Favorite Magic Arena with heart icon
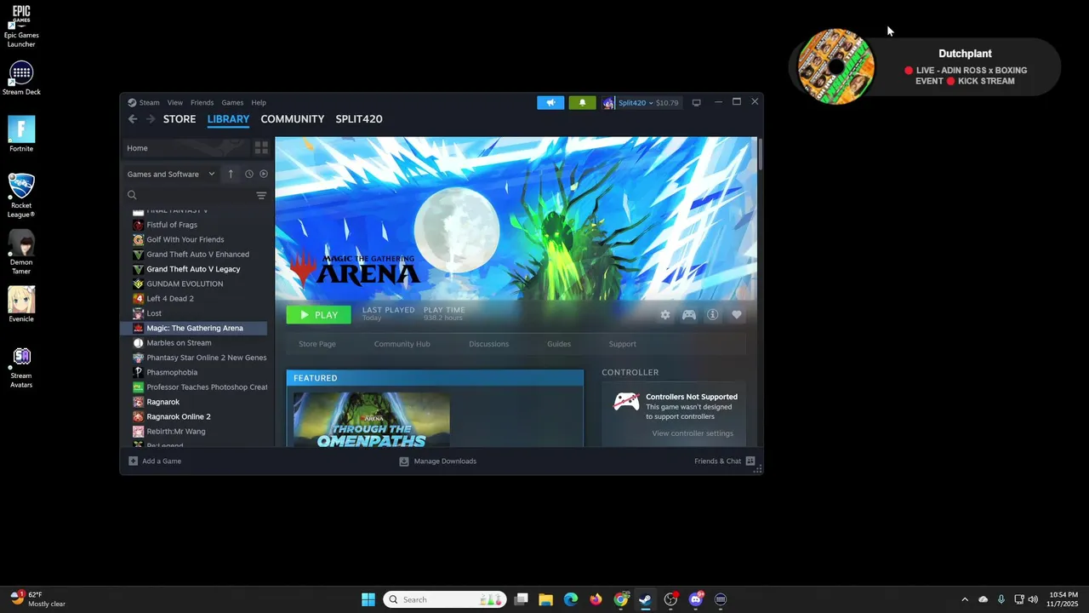Viewport: 1089px width, 613px height. 737,315
